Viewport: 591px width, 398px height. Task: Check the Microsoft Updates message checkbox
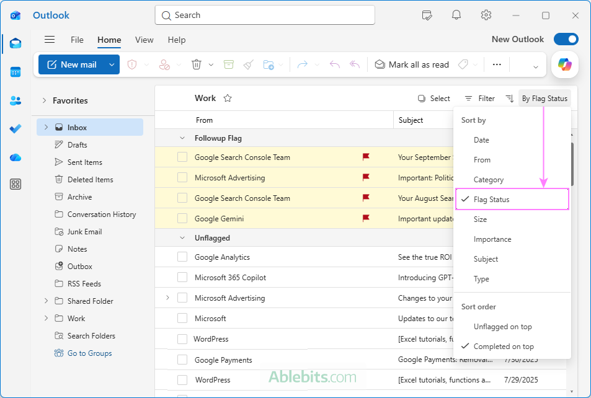tap(182, 319)
